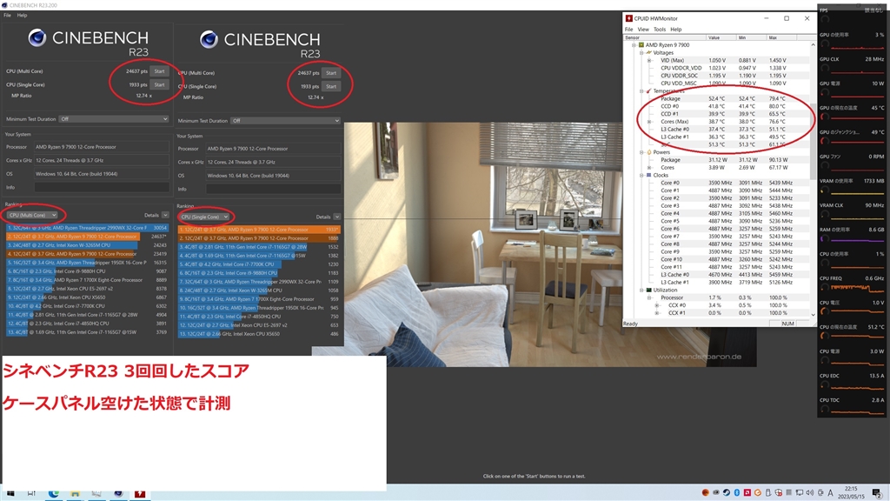Select the Intel Xeon W-3265M row in multi-core ranking
The image size is (890, 501).
pyautogui.click(x=88, y=245)
